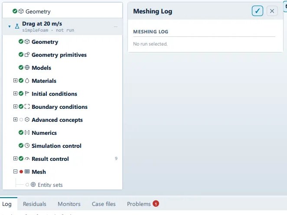Click the globe icon next to Models
287x215 pixels.
[27, 68]
